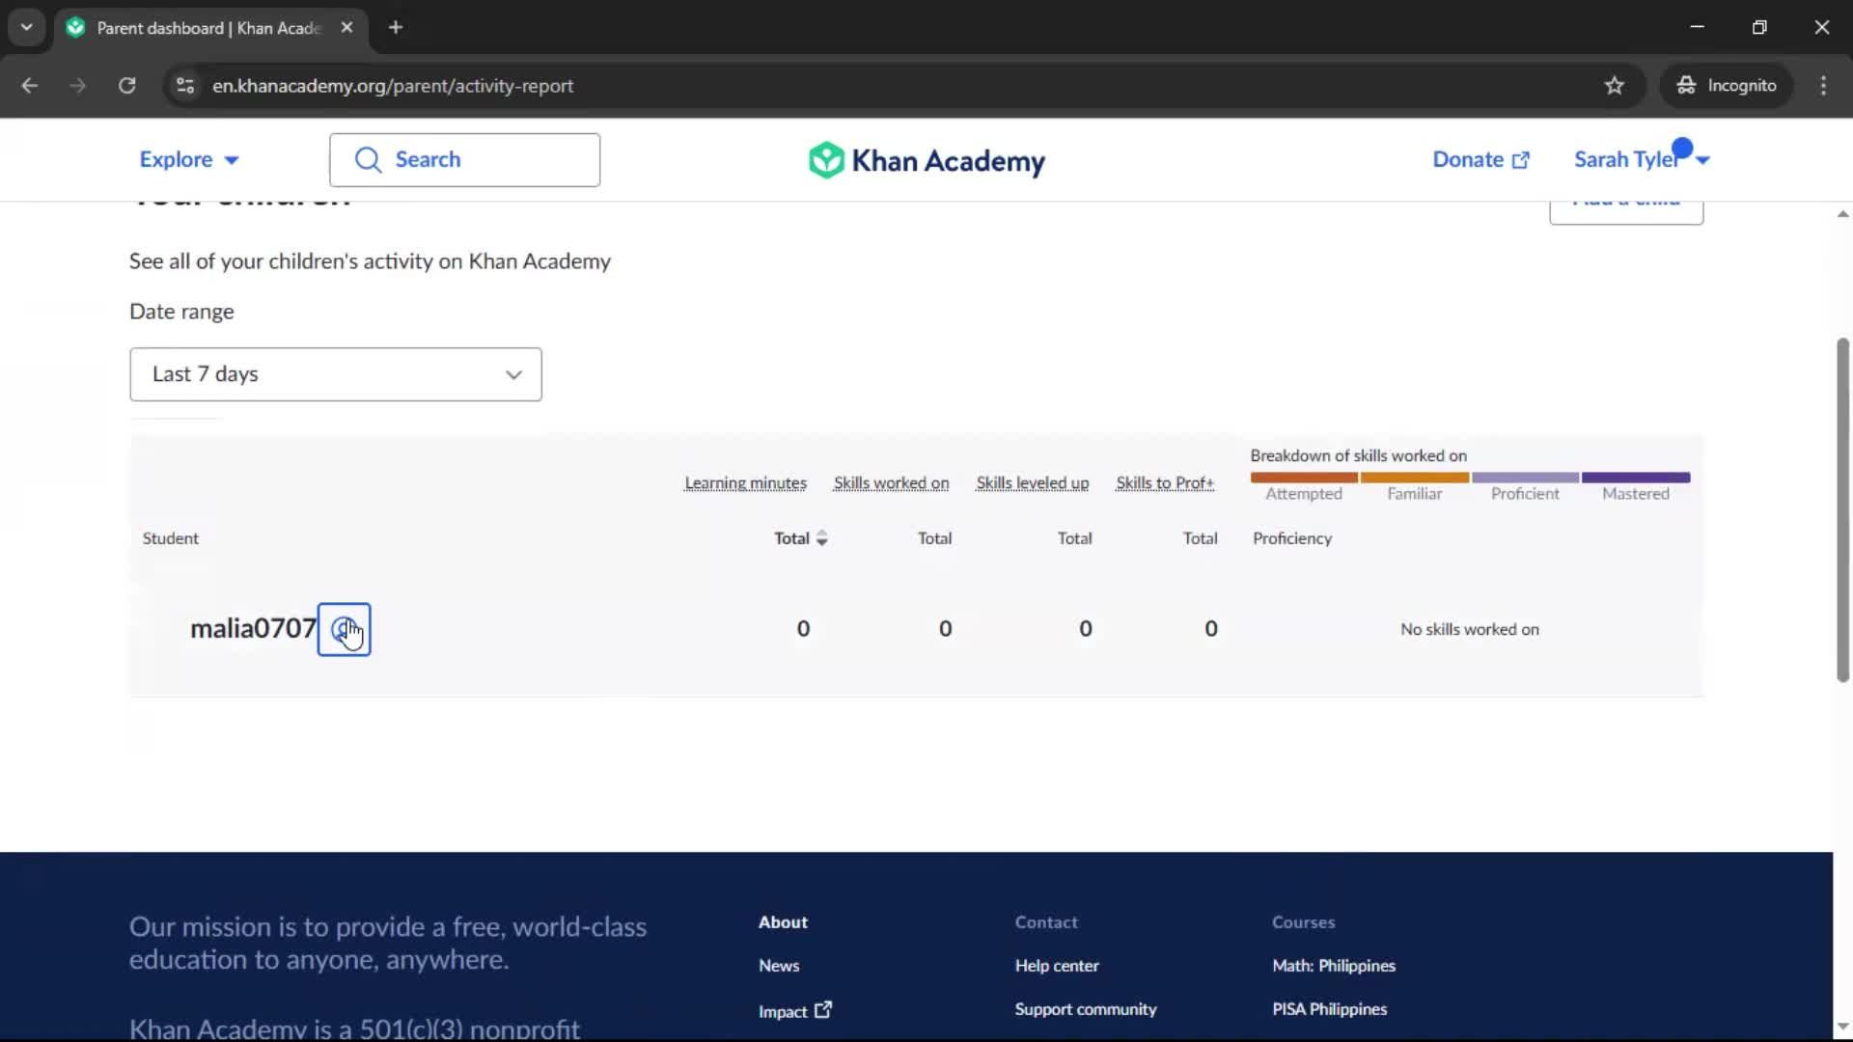Click the 'Contact' footer heading

(1046, 922)
